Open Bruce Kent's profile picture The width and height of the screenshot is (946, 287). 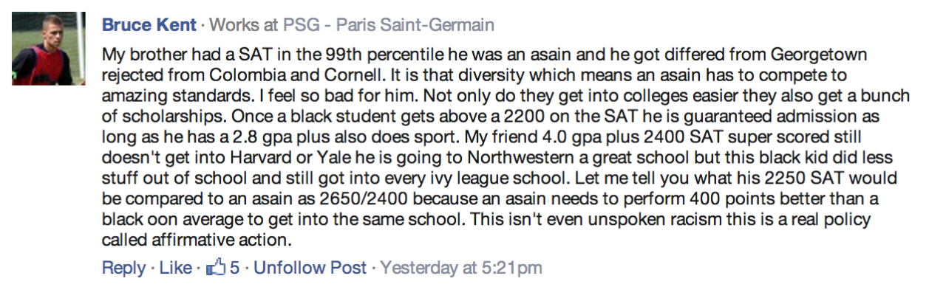(x=49, y=49)
